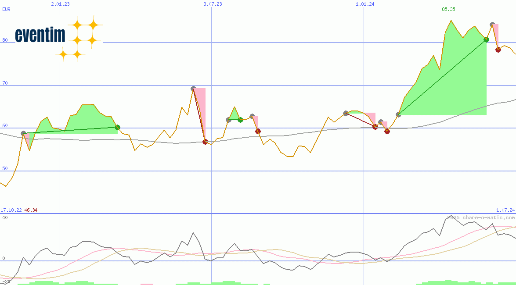Screen dimensions: 516x285
Task: Click the 1.07.24 end date label
Action: [505, 210]
